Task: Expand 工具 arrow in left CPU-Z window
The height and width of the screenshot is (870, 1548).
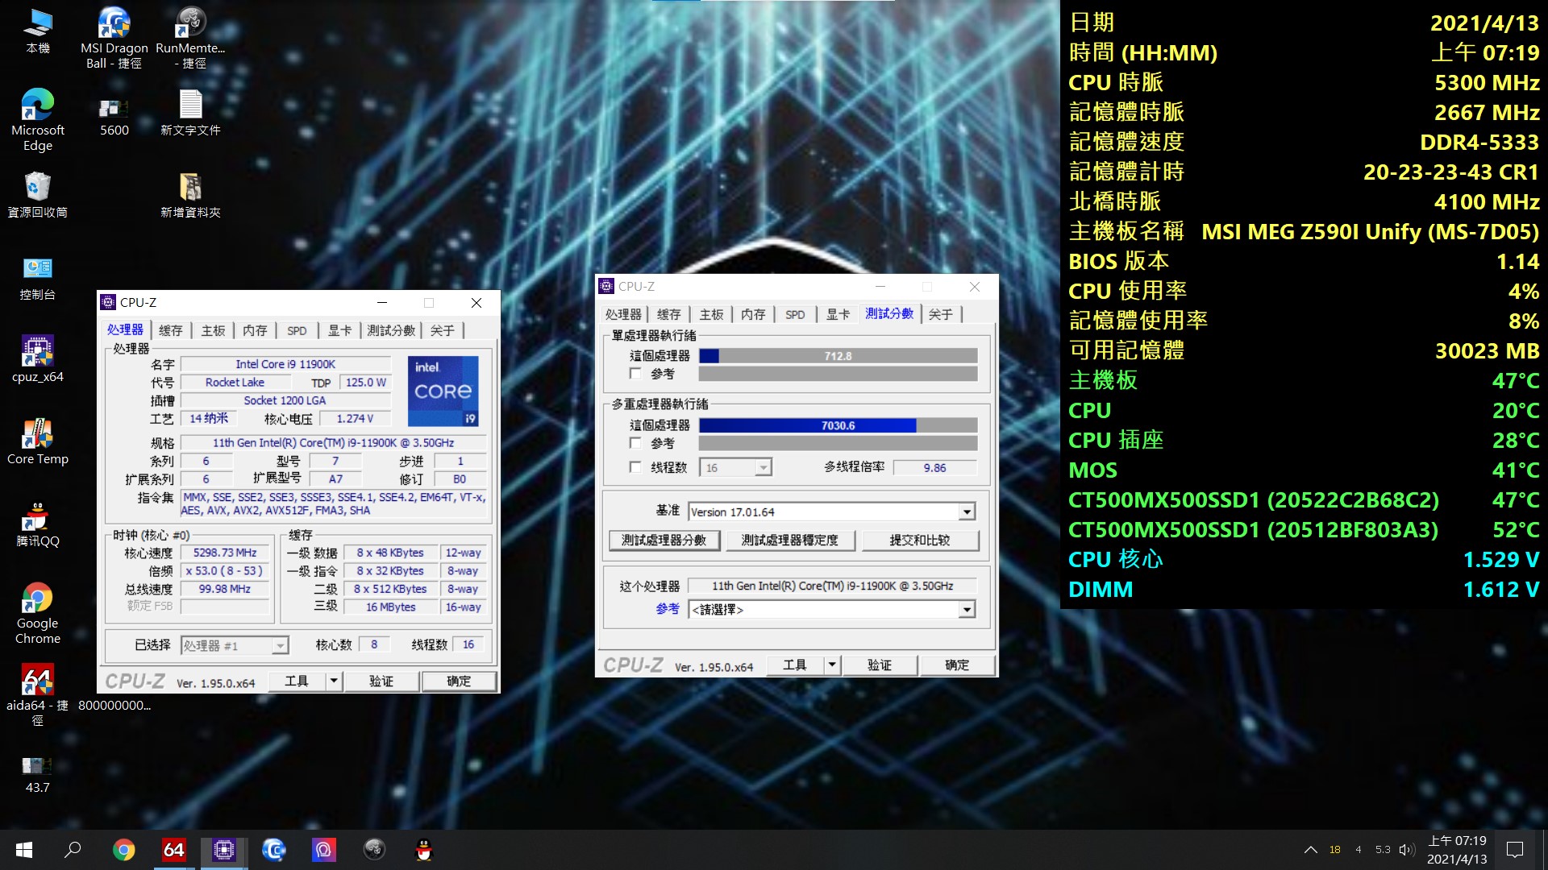Action: click(334, 681)
